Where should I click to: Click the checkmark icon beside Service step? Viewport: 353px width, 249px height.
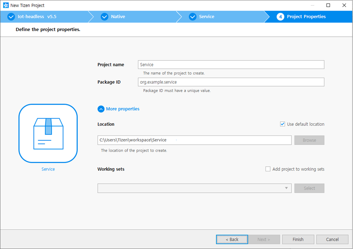[x=193, y=17]
